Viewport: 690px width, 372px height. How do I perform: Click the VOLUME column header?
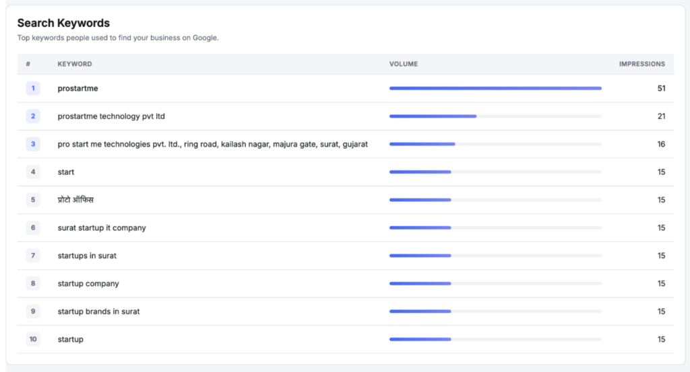pyautogui.click(x=404, y=64)
